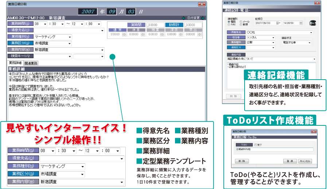Screen dimensions: 327x189
Task: Expand the マーケティング 業務種別 dropdown
Action: click(x=69, y=37)
